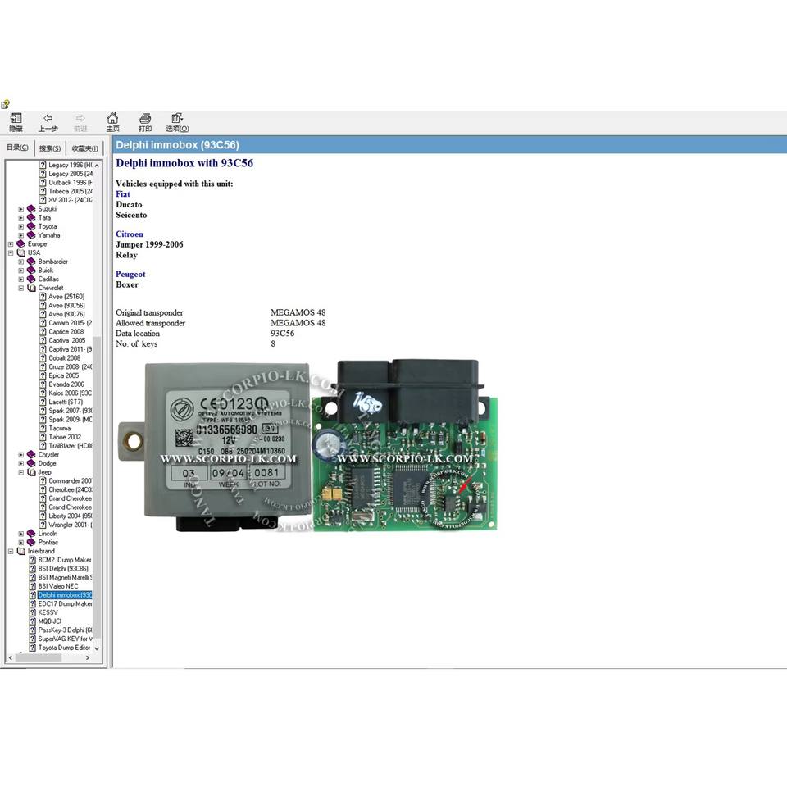The image size is (787, 787).
Task: Collapse the Interbrand tree node
Action: pyautogui.click(x=11, y=551)
